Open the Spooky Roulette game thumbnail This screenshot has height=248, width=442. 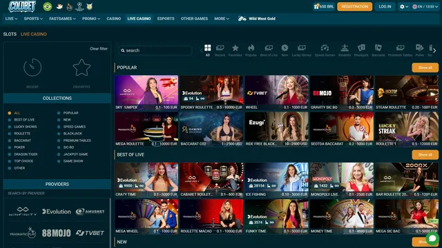[211, 92]
